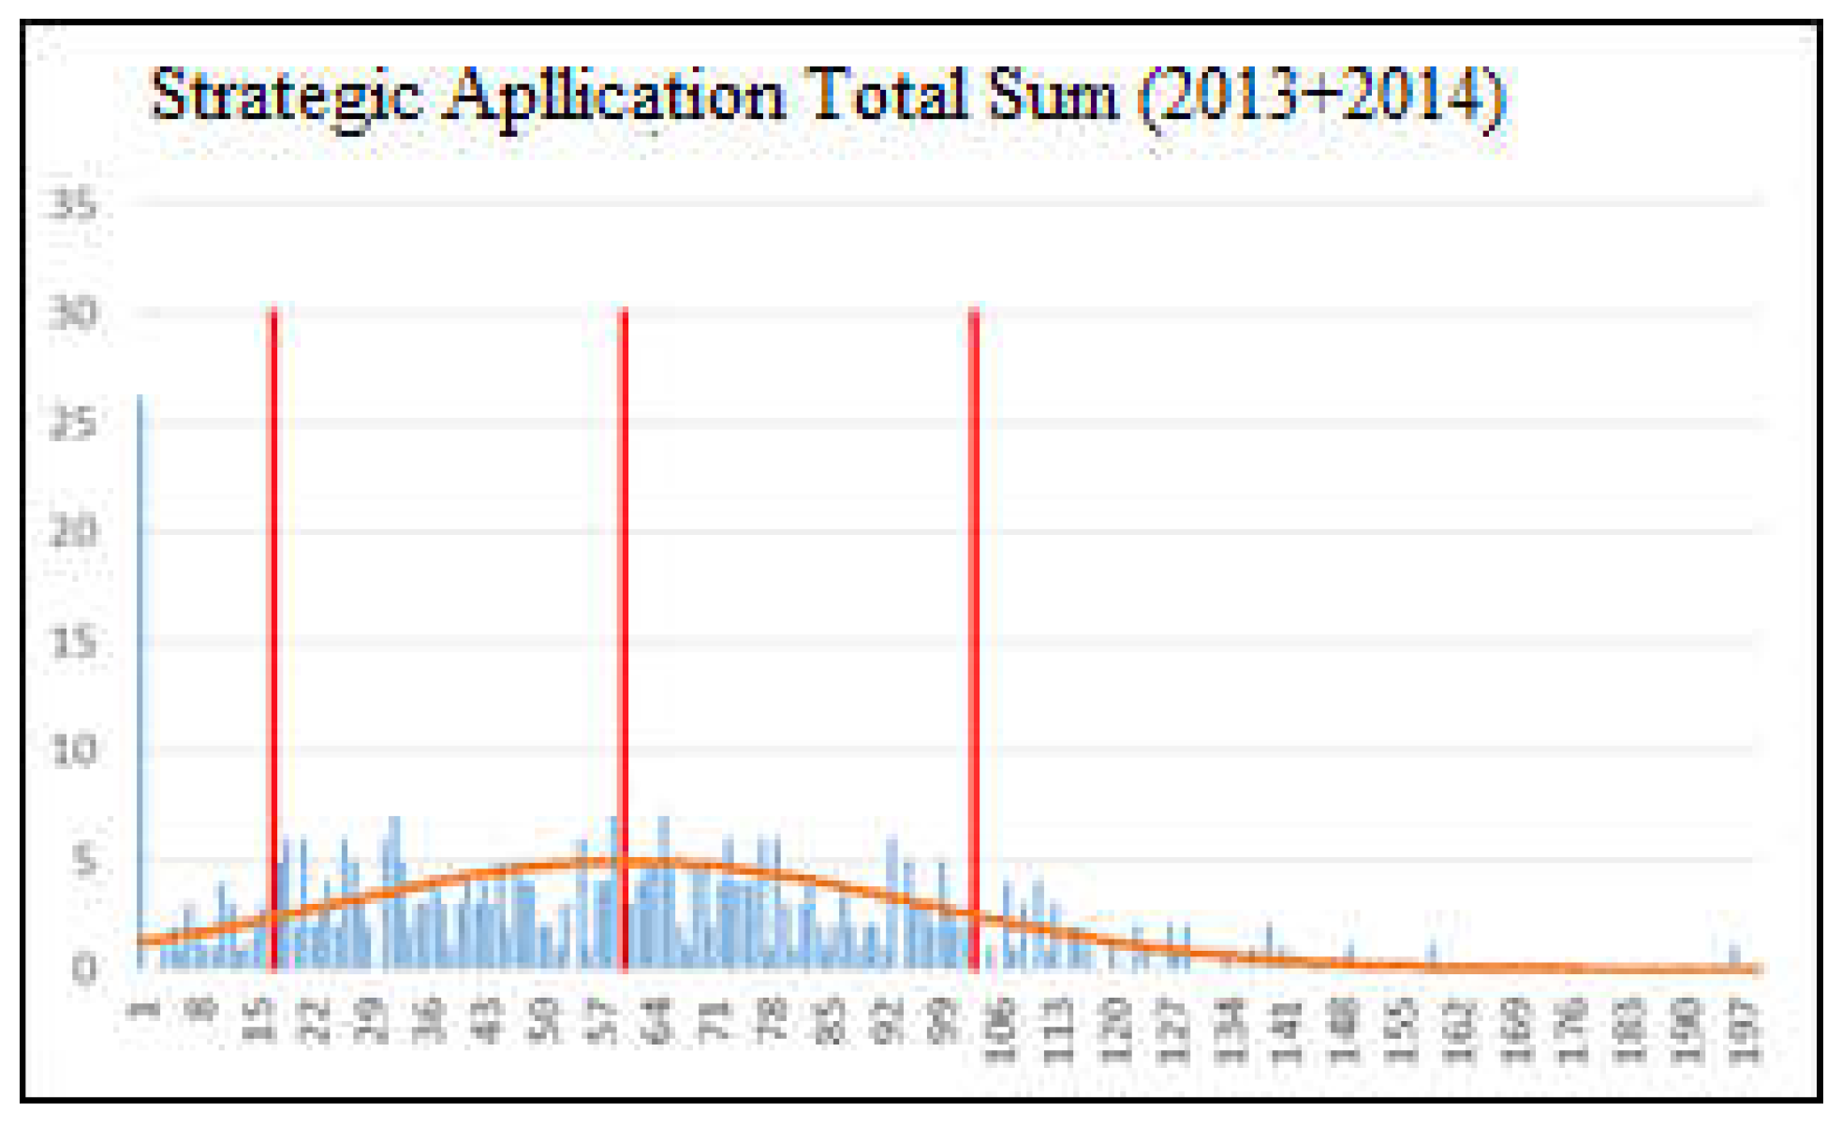Click the leftmost red vertical line
The image size is (1842, 1126).
pyautogui.click(x=273, y=609)
